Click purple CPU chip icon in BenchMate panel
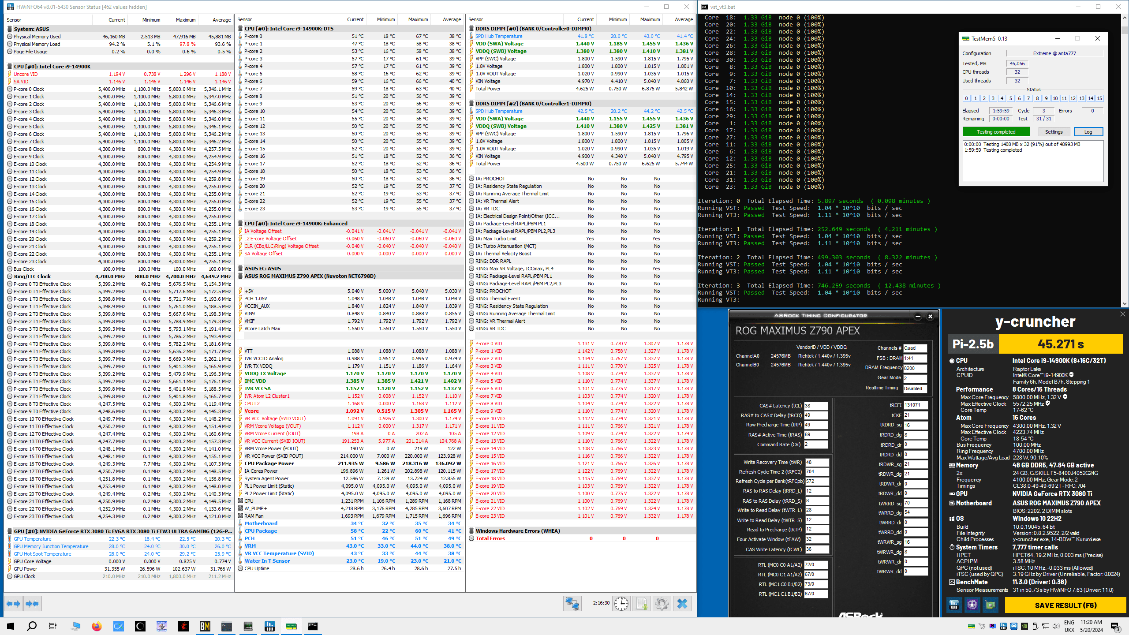1129x635 pixels. (x=972, y=605)
